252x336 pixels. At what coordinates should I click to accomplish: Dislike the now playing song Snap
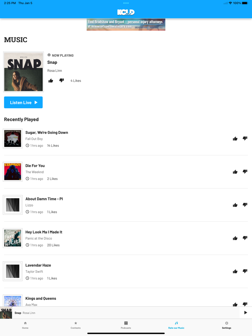(x=62, y=80)
